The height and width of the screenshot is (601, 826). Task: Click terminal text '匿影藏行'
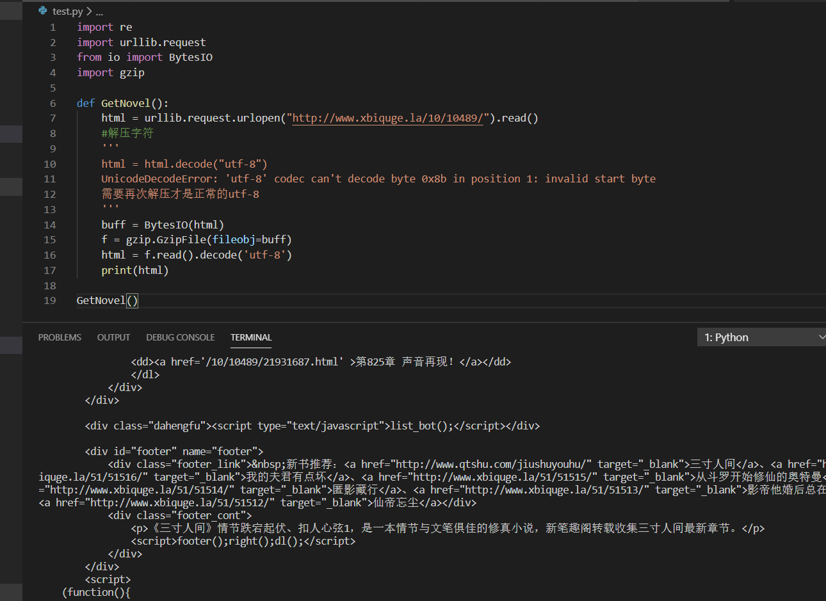point(355,490)
